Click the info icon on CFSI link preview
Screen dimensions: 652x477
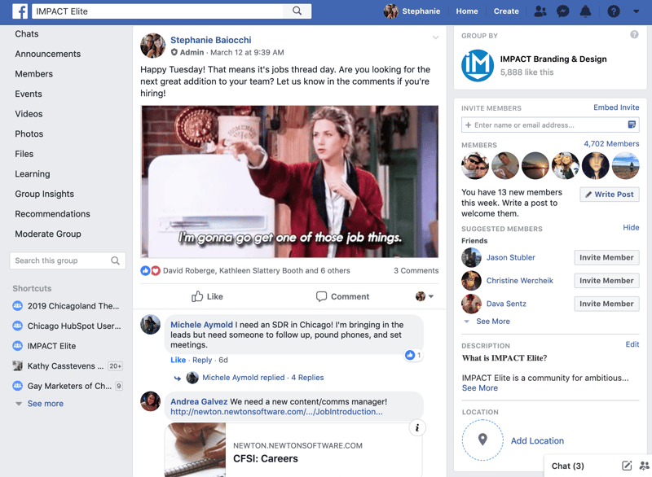tap(417, 427)
